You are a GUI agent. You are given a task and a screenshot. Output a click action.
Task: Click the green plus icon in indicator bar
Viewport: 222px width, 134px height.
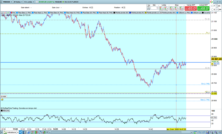pos(8,13)
